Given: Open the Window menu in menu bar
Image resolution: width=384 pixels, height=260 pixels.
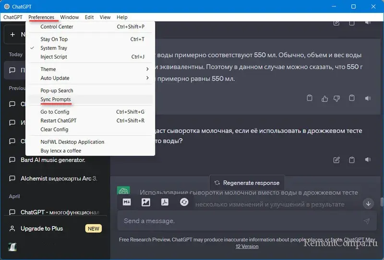Looking at the screenshot, I should [x=70, y=17].
